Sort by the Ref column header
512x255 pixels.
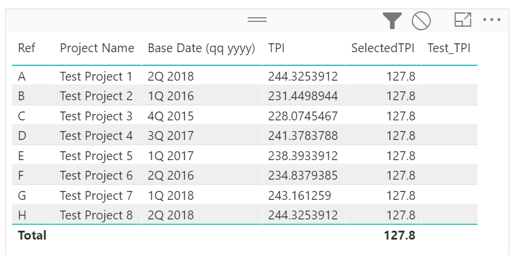(x=27, y=48)
